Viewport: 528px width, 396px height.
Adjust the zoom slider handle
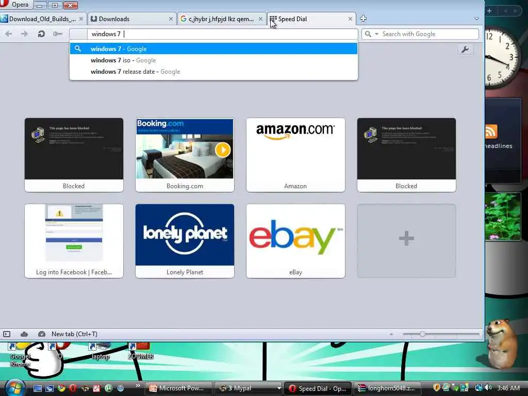(422, 334)
